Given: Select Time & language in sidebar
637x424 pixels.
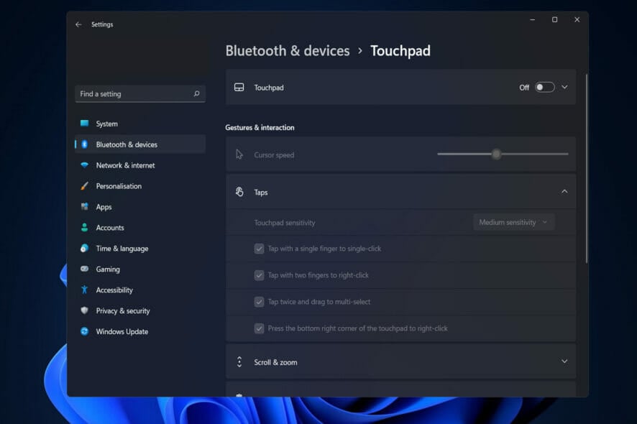Looking at the screenshot, I should click(122, 249).
